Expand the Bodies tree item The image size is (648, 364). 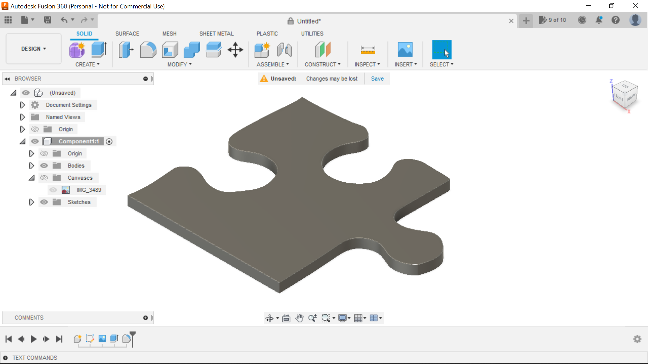(x=31, y=165)
